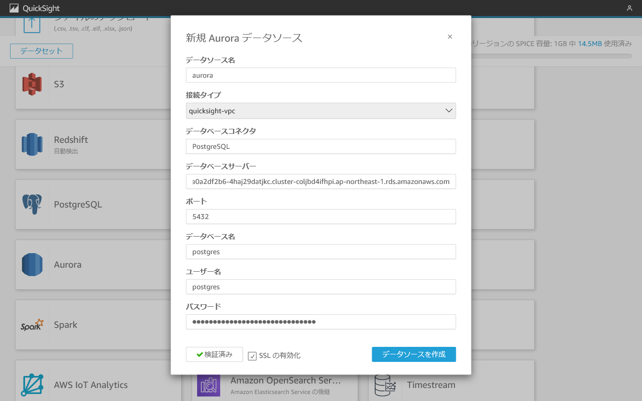Screen dimensions: 642x401
Task: Click the ポート field showing 5432
Action: [321, 217]
